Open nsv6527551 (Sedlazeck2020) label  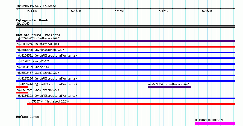(x=38, y=90)
